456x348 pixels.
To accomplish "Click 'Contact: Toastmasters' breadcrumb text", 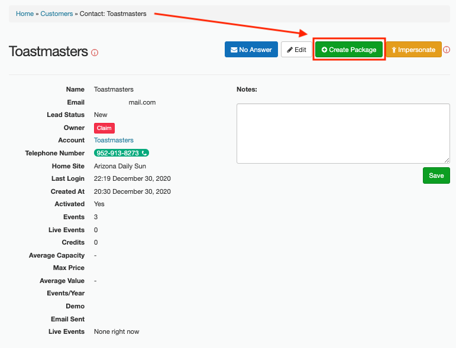I will click(x=113, y=14).
